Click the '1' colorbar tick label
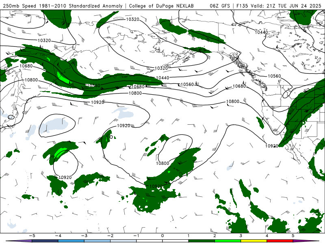The width and height of the screenshot is (325, 243). tap(188, 236)
